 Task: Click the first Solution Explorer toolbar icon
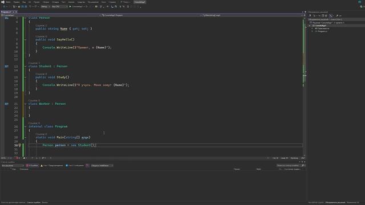click(310, 16)
